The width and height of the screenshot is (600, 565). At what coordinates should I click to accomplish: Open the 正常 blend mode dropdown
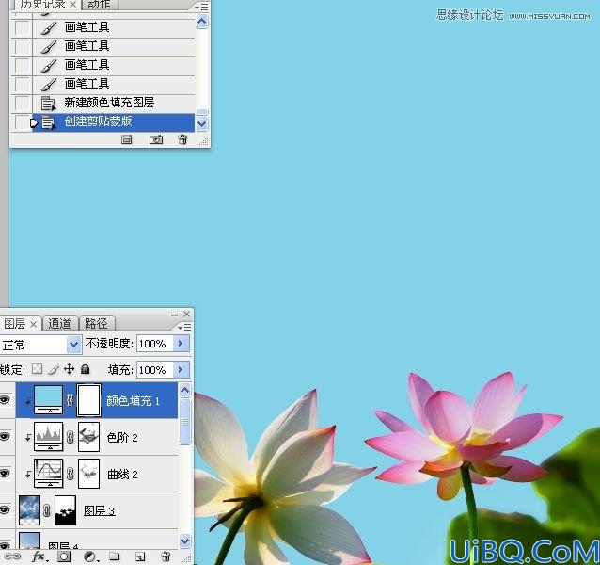coord(74,345)
